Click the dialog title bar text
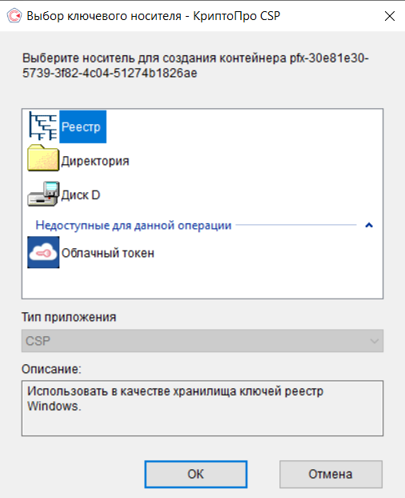Viewport: 405px width, 498px height. [154, 16]
